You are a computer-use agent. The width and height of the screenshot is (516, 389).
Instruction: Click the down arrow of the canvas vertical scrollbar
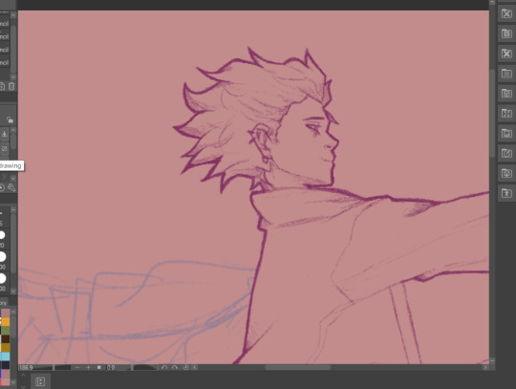tap(492, 361)
